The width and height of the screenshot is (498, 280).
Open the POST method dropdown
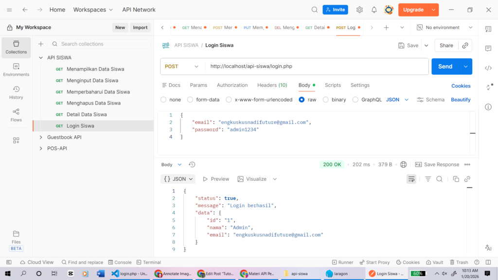(x=182, y=67)
